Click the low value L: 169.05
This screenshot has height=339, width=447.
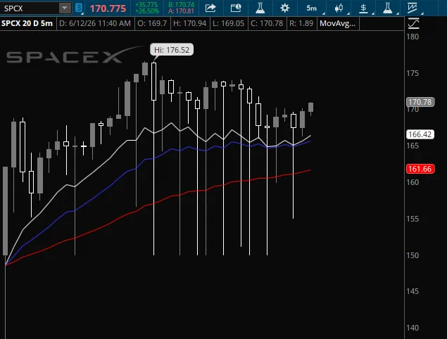(x=228, y=23)
